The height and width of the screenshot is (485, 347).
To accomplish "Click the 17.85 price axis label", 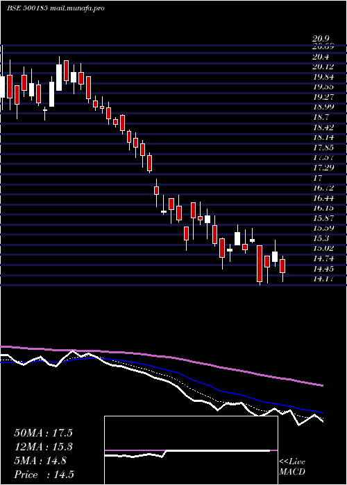I will (323, 148).
